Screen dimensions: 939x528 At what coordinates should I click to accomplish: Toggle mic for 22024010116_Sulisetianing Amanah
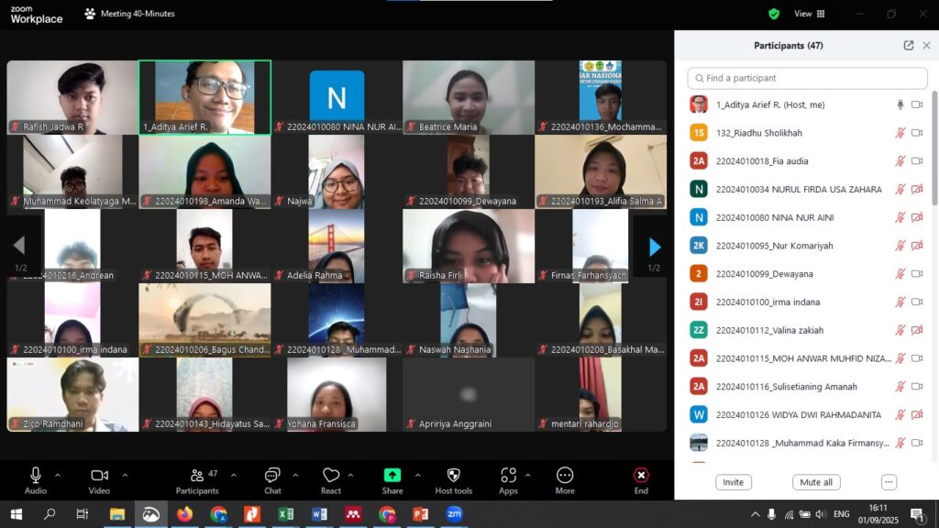[x=900, y=387]
